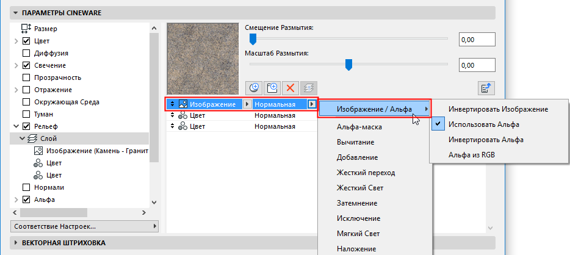Image resolution: width=570 pixels, height=255 pixels.
Task: Click the add shader icon button
Action: click(x=254, y=88)
